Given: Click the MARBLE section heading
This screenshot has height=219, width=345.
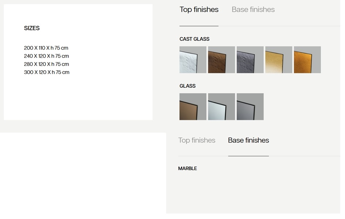Looking at the screenshot, I should 187,168.
